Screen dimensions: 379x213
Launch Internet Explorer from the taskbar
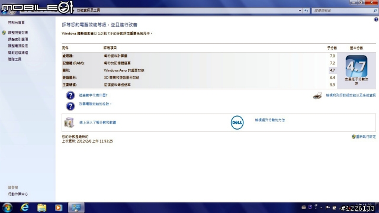(25, 208)
